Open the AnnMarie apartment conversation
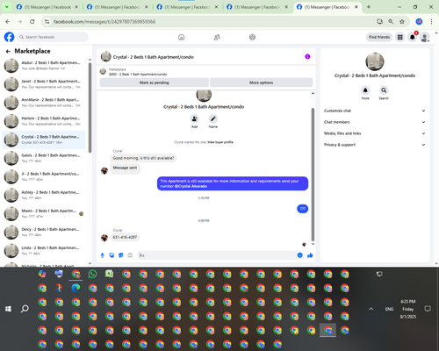This screenshot has width=439, height=351. (44, 103)
